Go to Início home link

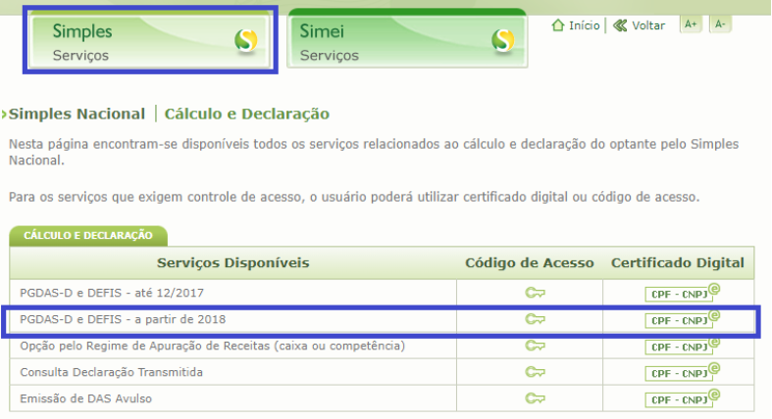pyautogui.click(x=585, y=25)
